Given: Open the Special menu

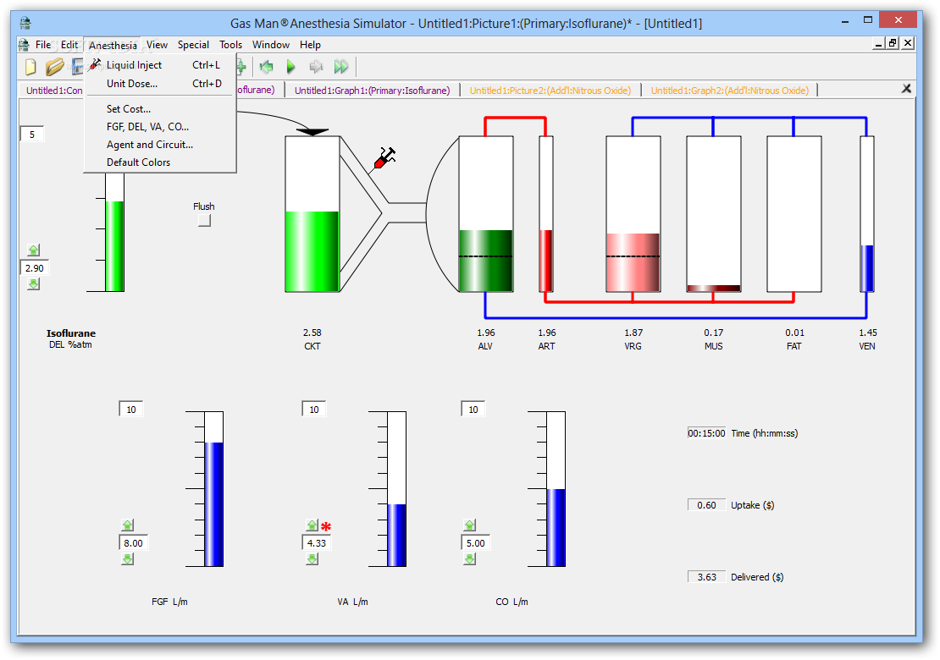Looking at the screenshot, I should 193,44.
